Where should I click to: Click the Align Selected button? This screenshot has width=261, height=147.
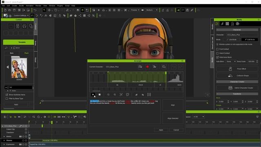(x=173, y=118)
